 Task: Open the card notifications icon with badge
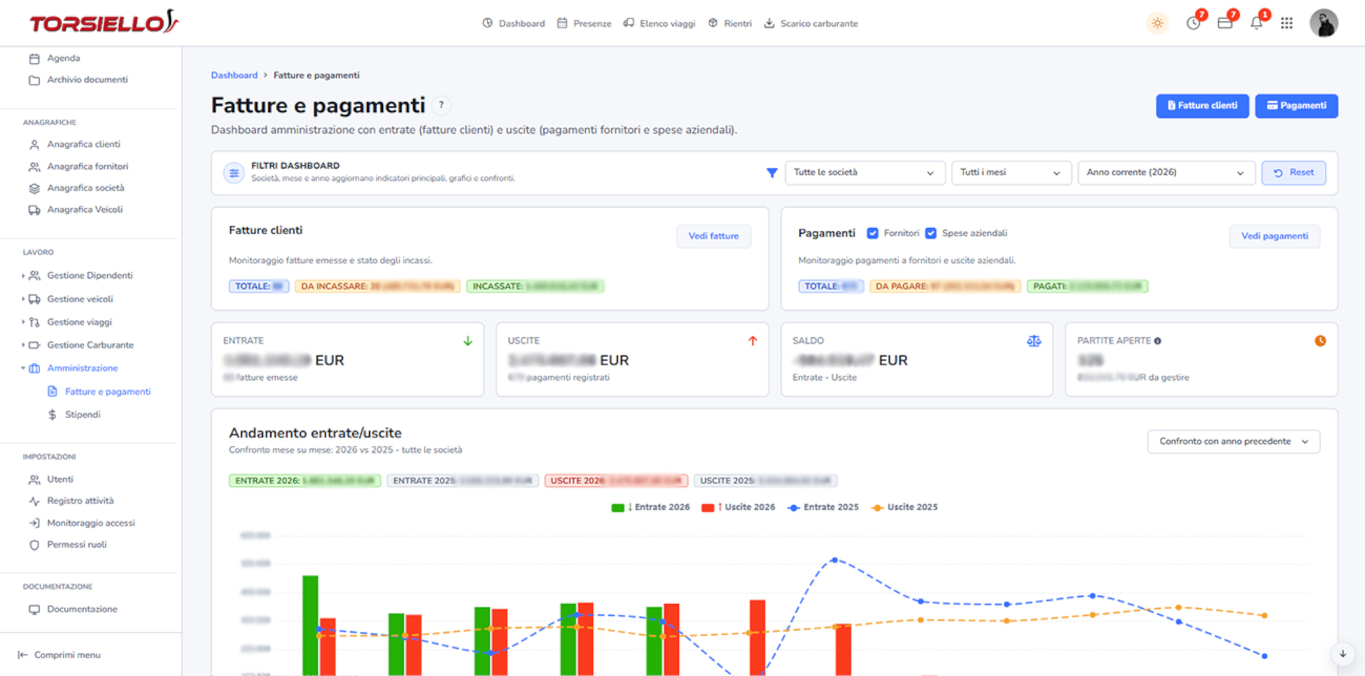(x=1225, y=23)
